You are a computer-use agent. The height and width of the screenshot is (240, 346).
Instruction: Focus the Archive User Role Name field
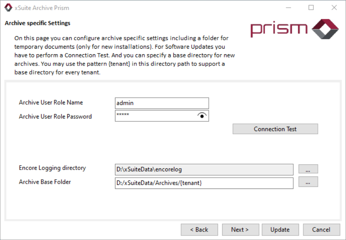[x=162, y=103]
